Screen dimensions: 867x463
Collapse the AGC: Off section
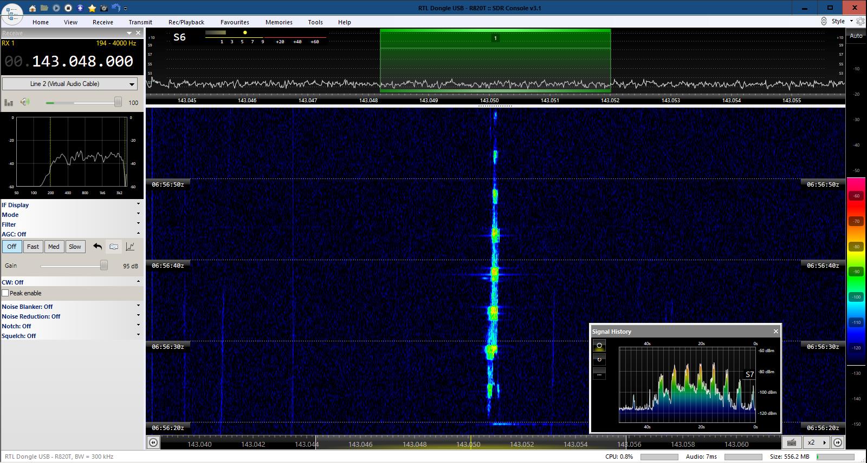tap(72, 234)
